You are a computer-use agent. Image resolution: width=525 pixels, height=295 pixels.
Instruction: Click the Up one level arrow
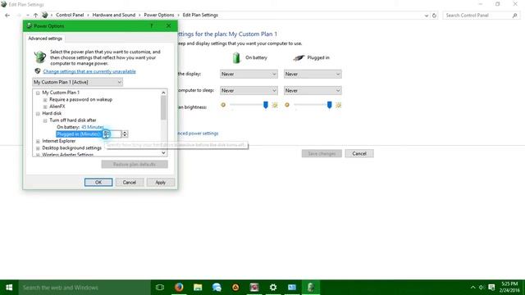pos(35,15)
